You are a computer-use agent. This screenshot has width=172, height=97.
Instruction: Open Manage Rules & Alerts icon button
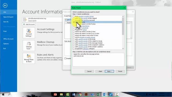pyautogui.click(x=29, y=58)
